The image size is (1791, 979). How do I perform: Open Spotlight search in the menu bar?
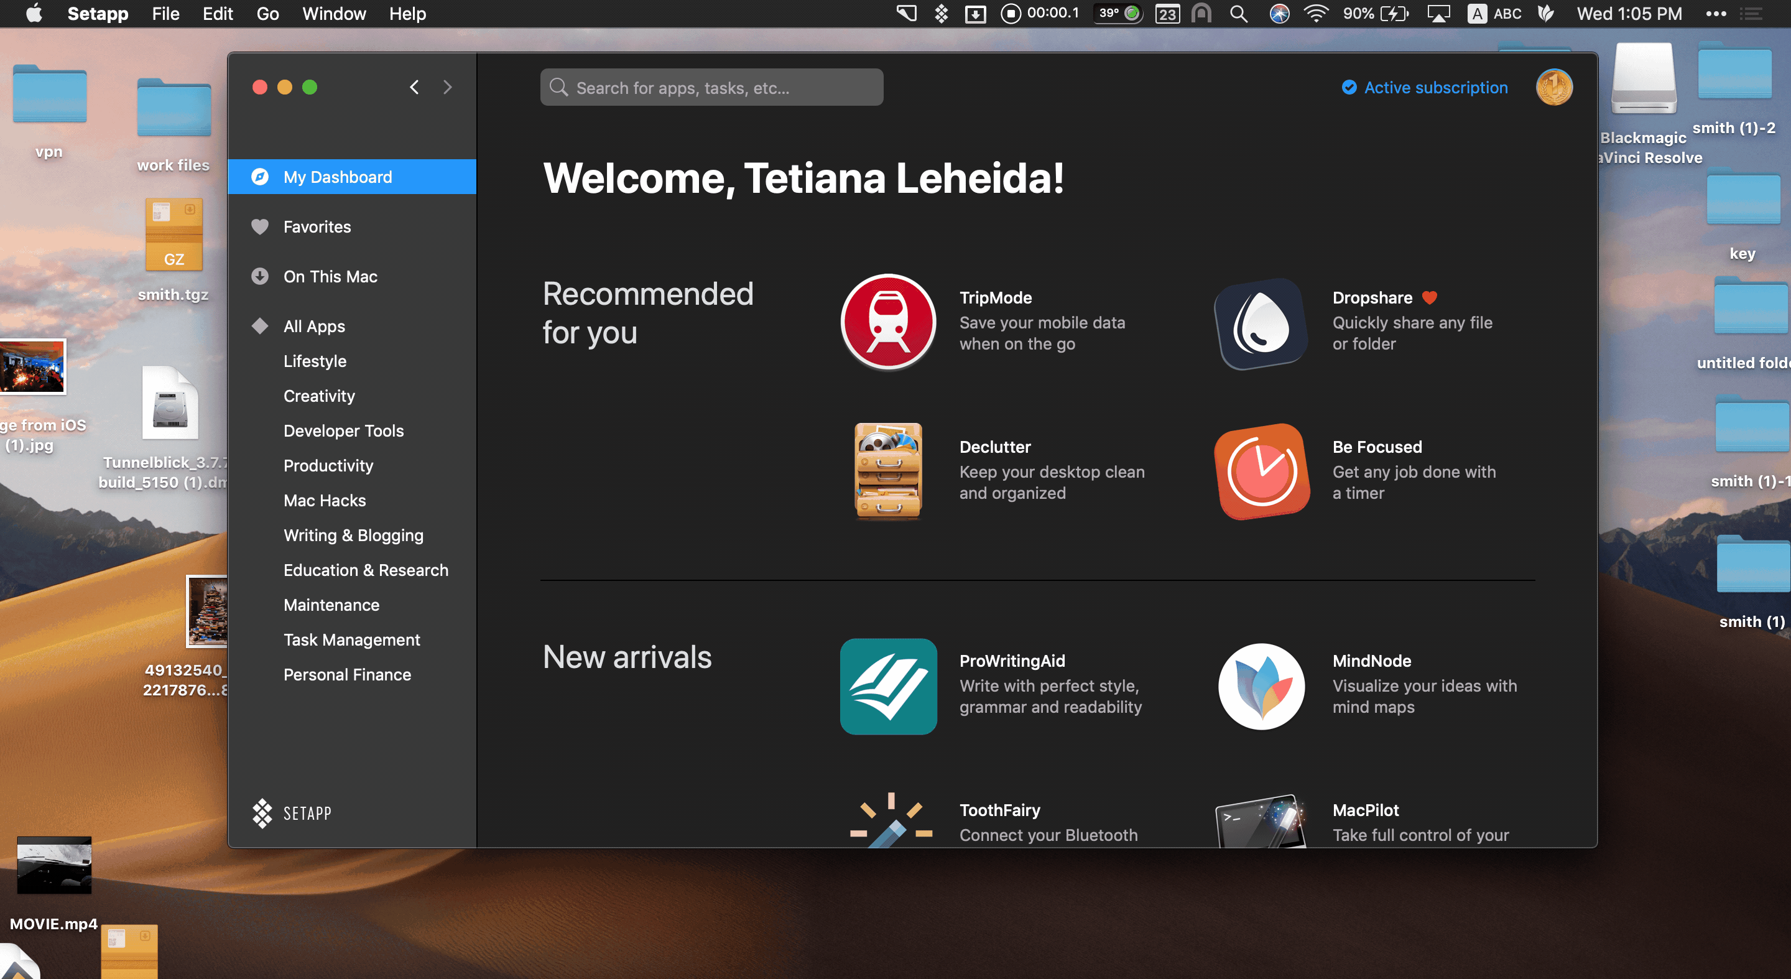pos(1238,13)
